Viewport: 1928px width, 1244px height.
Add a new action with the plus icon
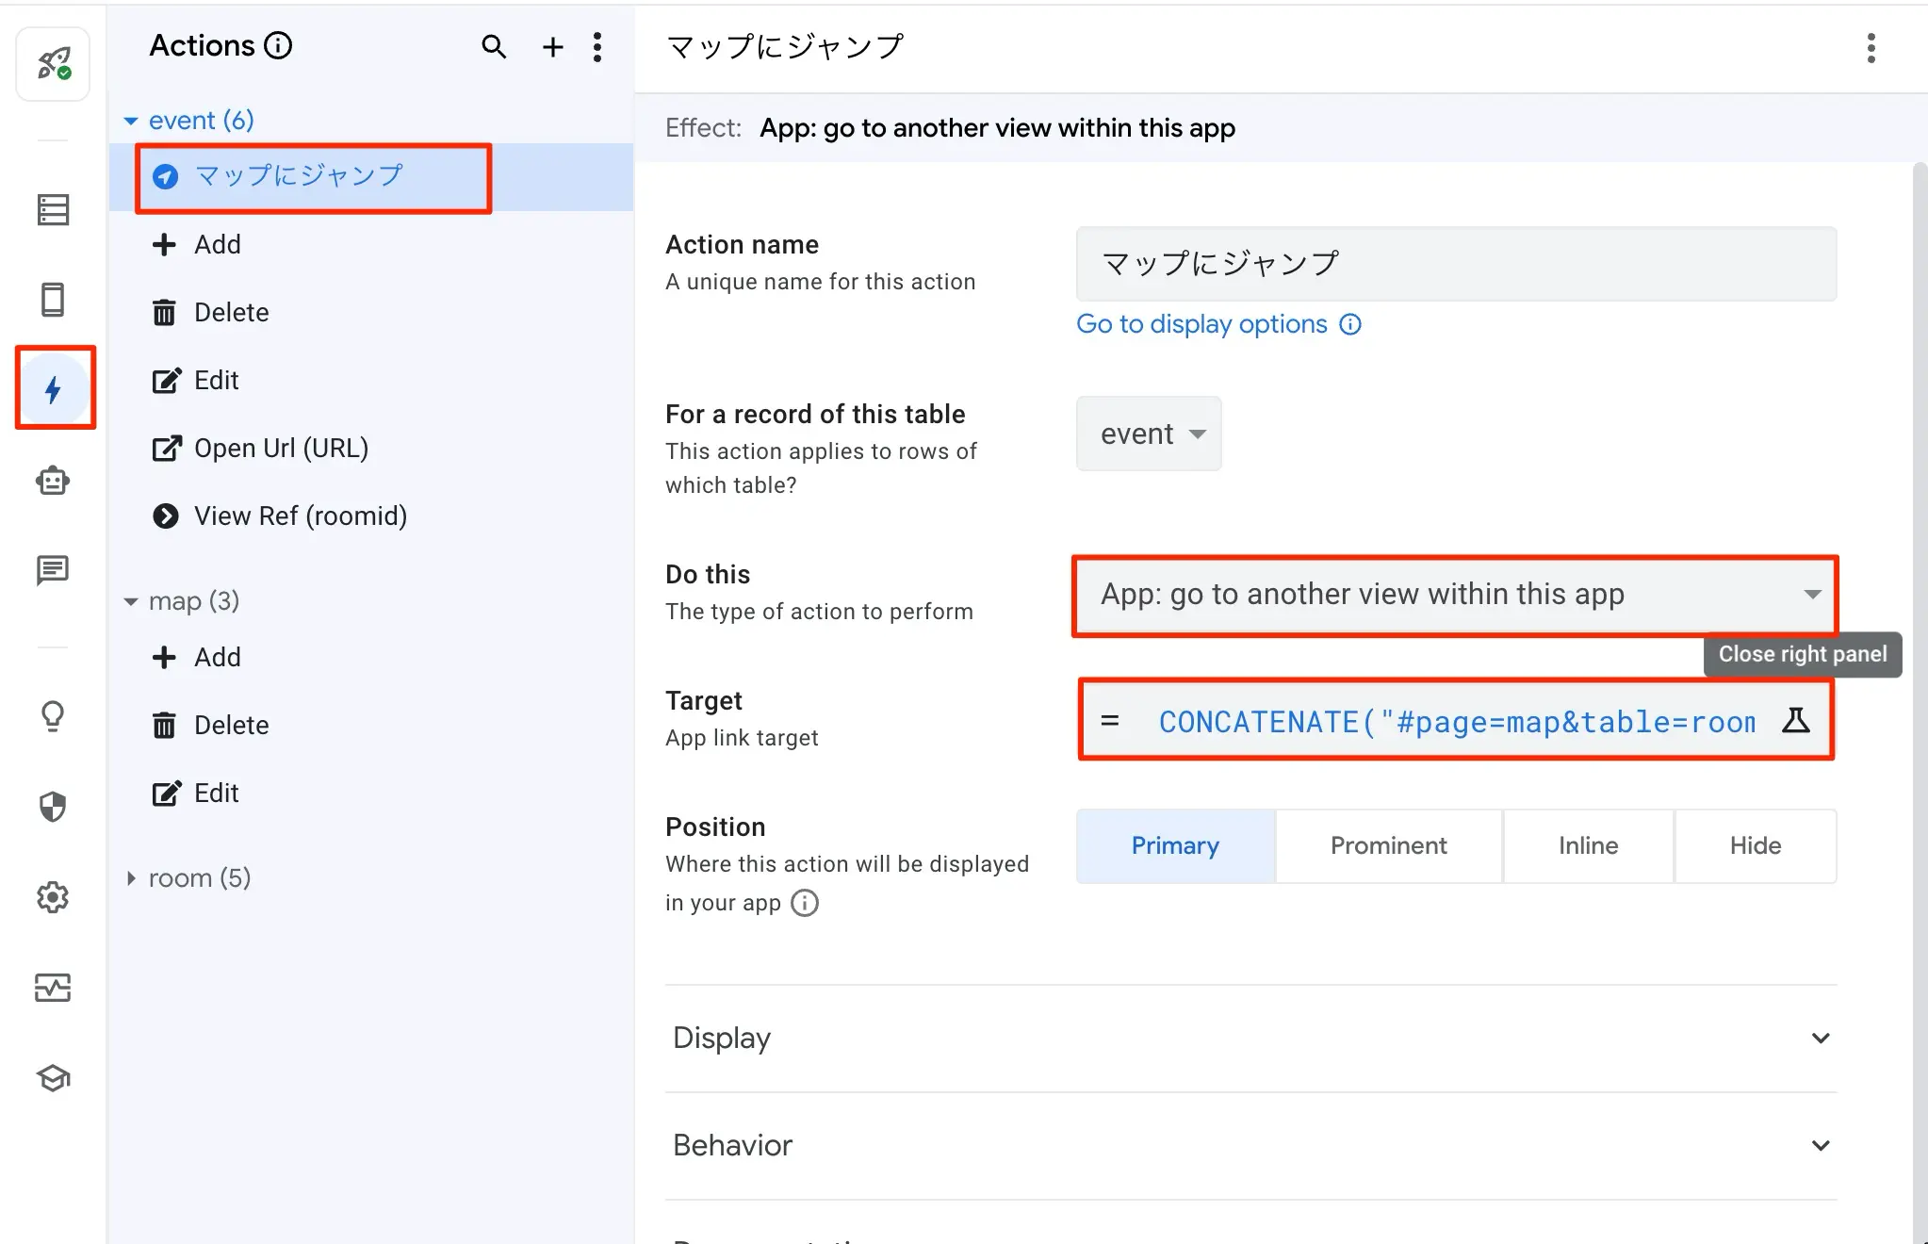point(553,46)
